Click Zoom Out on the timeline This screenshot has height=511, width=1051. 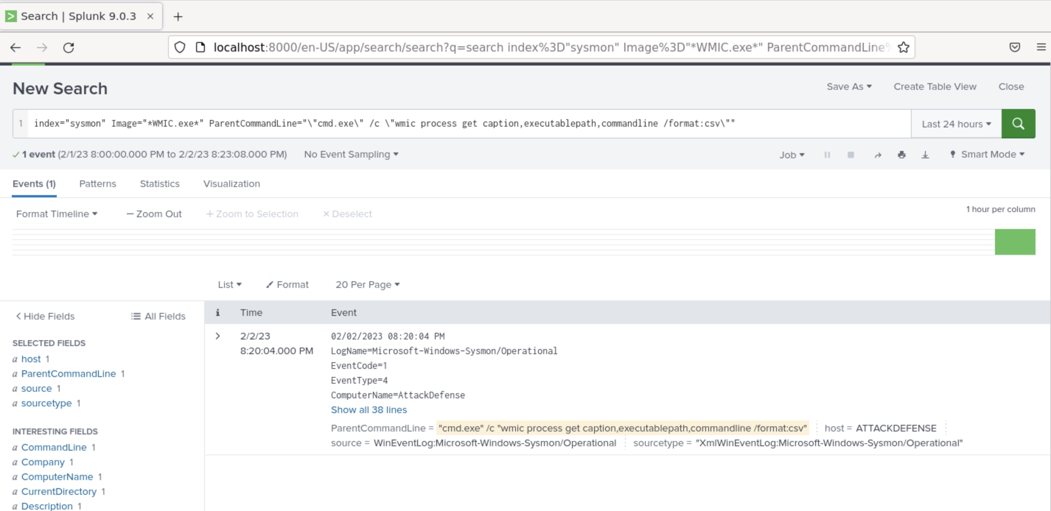click(154, 214)
